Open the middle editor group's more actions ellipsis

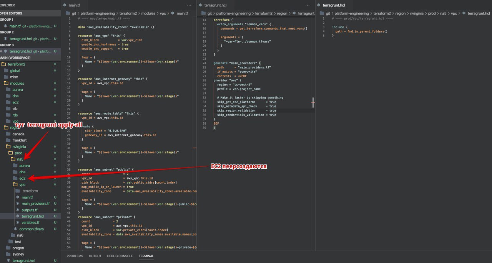(x=307, y=5)
